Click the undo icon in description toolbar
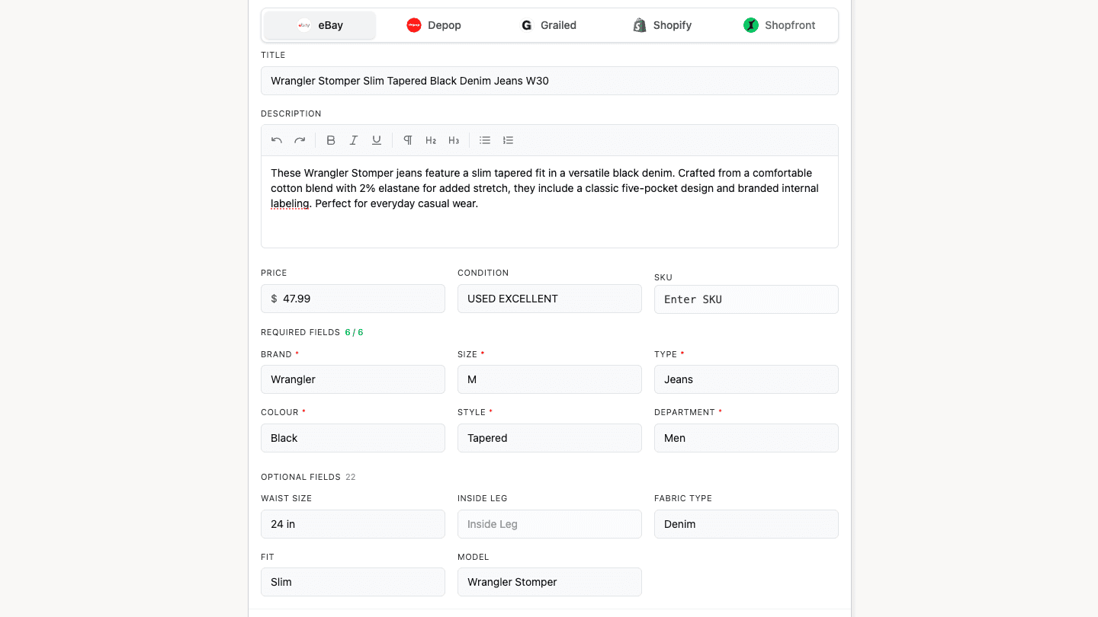 click(x=277, y=140)
